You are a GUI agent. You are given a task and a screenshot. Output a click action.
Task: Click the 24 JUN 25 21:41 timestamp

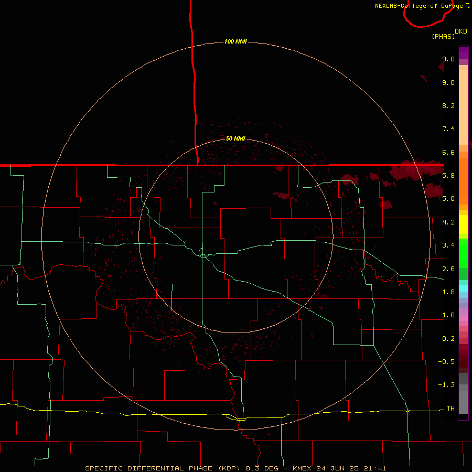[351, 468]
